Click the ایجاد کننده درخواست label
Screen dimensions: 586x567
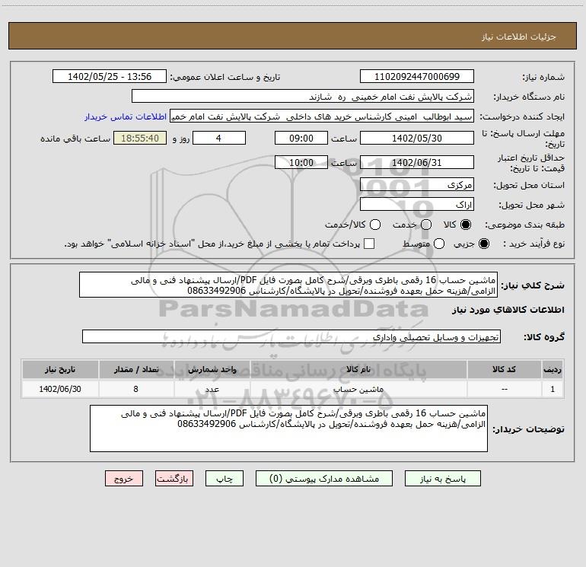[x=522, y=116]
